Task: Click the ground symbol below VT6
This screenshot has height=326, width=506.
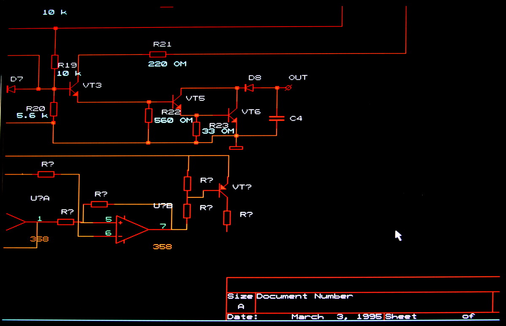Action: (x=236, y=148)
